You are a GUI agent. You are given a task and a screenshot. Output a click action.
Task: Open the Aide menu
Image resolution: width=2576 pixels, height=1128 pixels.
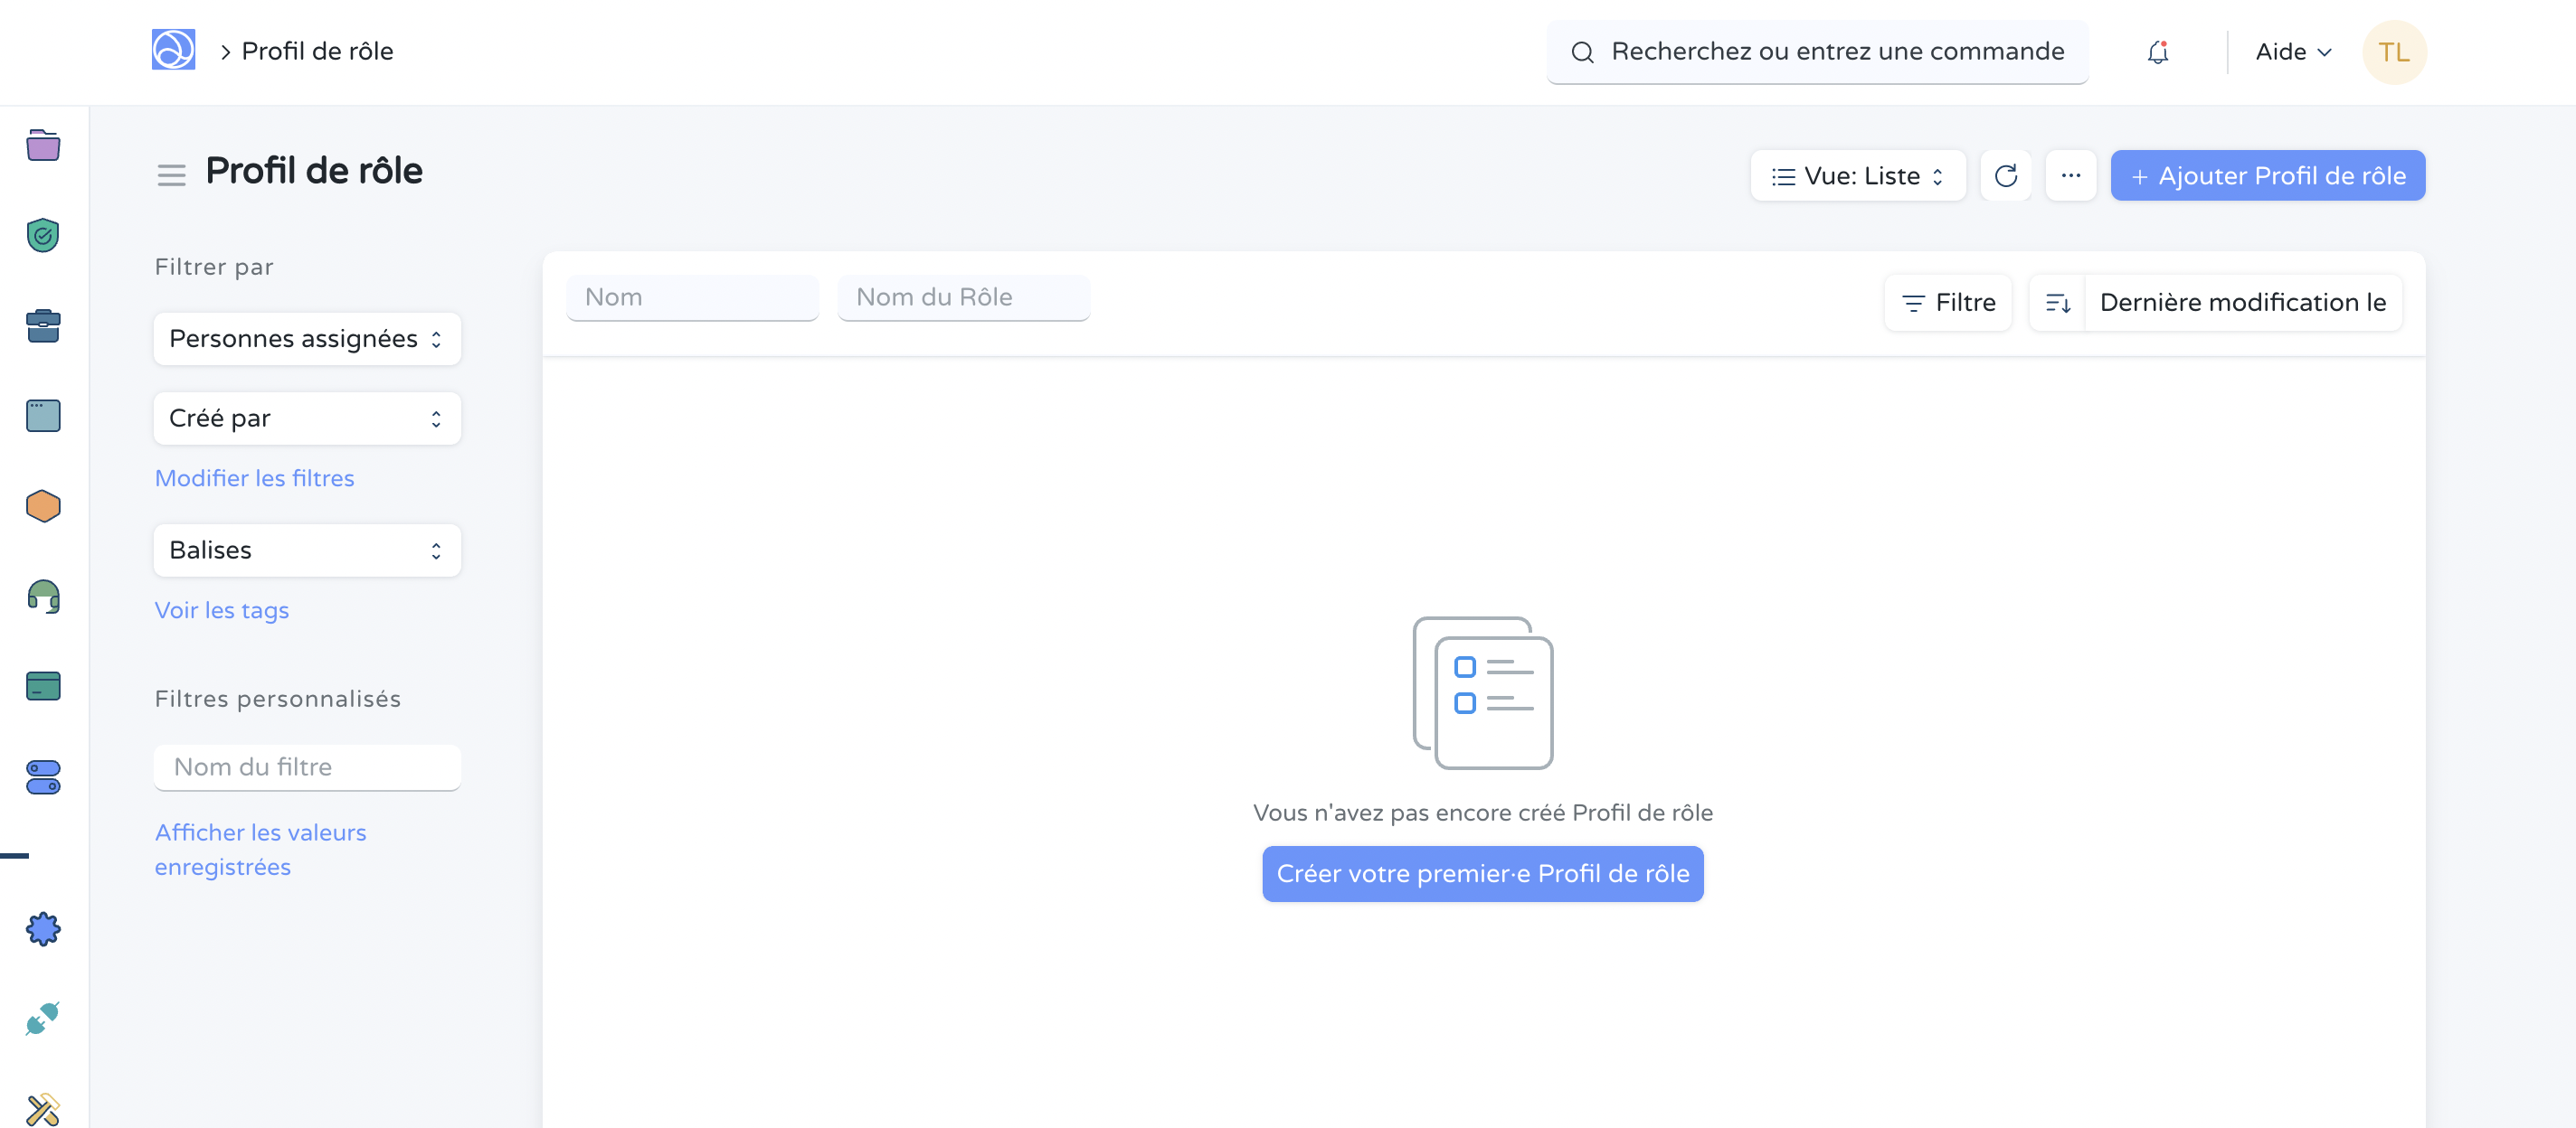(x=2292, y=52)
